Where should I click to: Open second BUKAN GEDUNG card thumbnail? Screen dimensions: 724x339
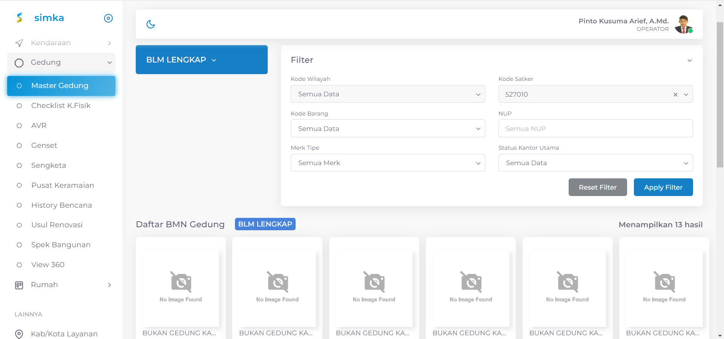[278, 289]
